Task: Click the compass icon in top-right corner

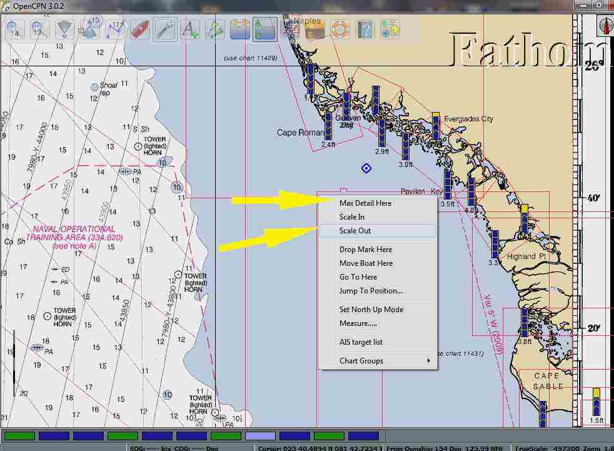Action: pyautogui.click(x=606, y=26)
